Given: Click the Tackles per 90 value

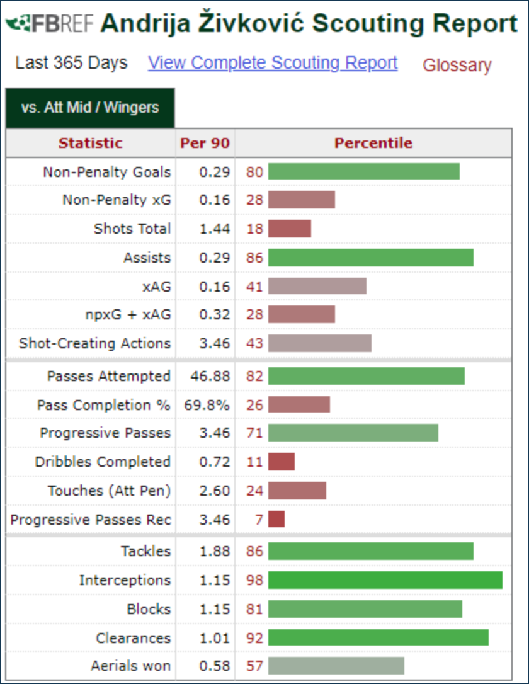Looking at the screenshot, I should click(x=215, y=551).
